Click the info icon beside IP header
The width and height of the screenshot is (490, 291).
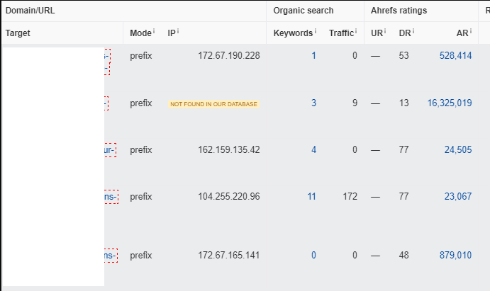178,30
